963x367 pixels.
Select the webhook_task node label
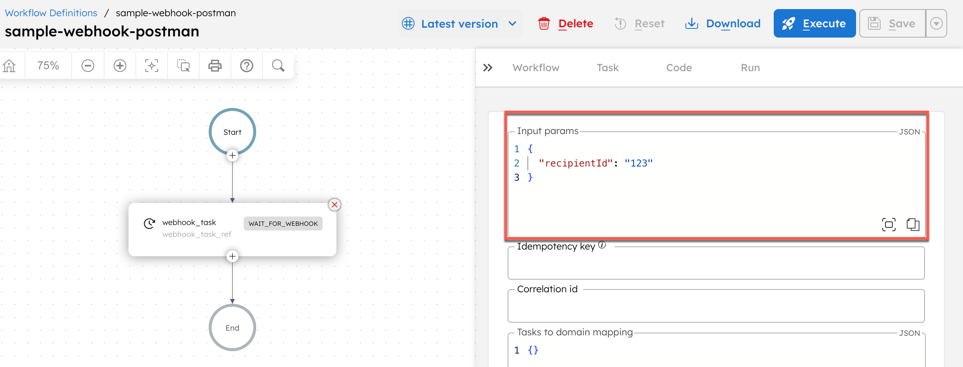point(189,222)
